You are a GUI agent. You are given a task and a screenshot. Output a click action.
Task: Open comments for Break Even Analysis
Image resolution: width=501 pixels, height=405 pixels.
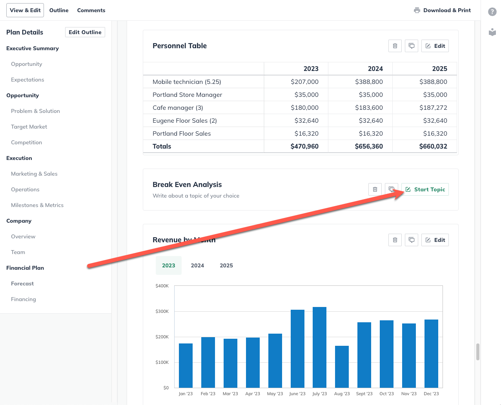pos(392,189)
